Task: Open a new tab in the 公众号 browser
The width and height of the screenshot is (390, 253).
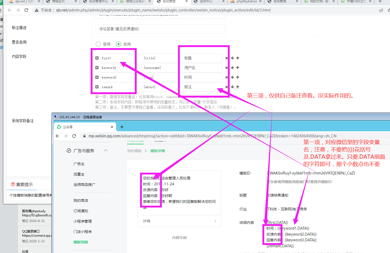Action: point(122,127)
